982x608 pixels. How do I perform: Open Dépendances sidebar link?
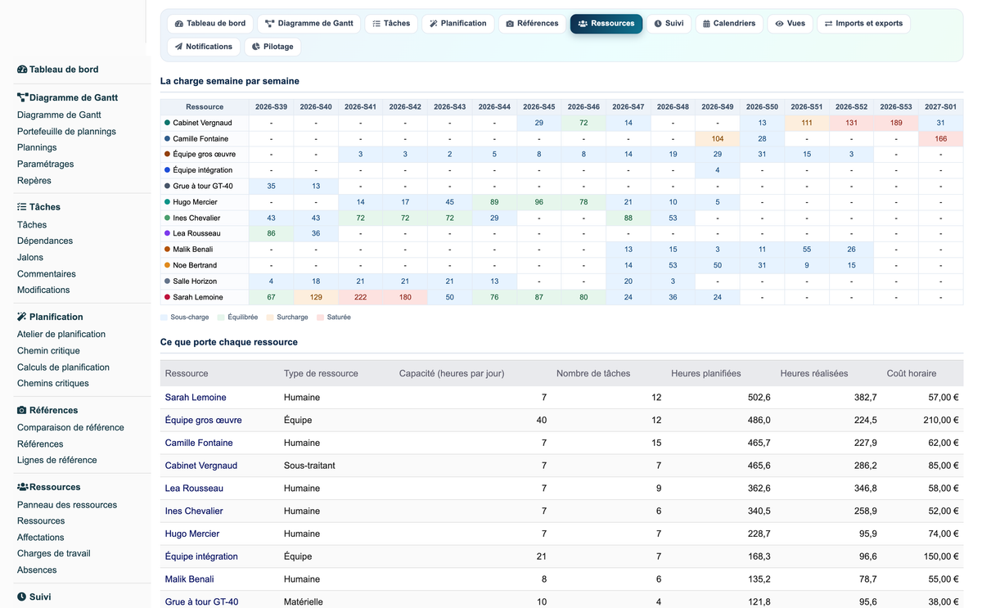(45, 241)
